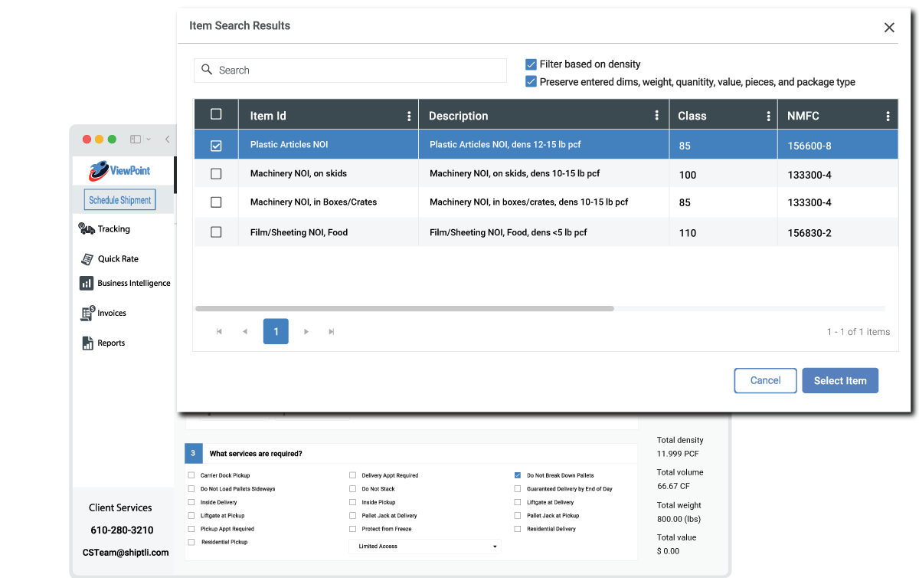Viewport: 919px width, 578px height.
Task: Click the Quick Rate calculator icon
Action: click(x=87, y=259)
